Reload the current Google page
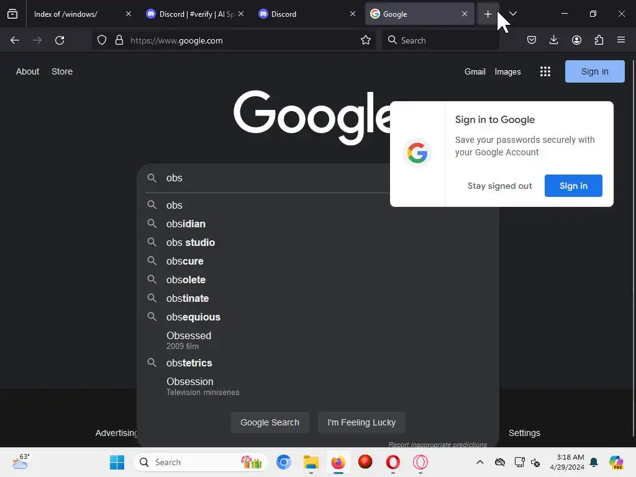Image resolution: width=636 pixels, height=477 pixels. (x=60, y=40)
